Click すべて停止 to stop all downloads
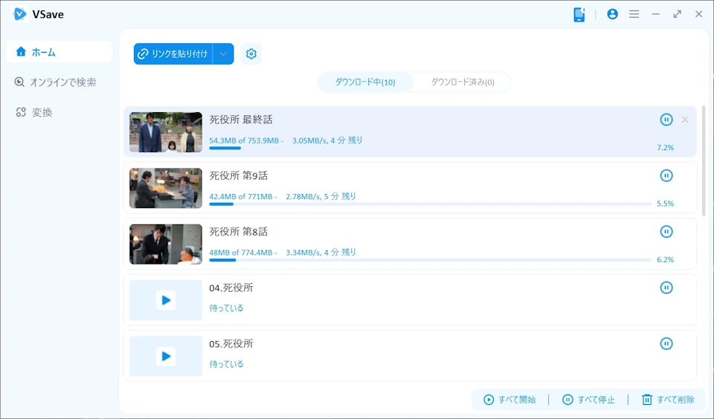This screenshot has height=419, width=714. point(588,400)
